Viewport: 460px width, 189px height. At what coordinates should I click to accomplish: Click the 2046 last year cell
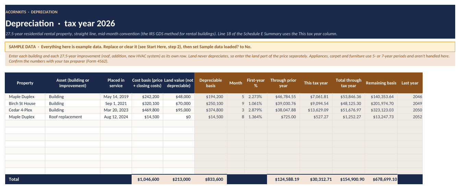[410, 97]
